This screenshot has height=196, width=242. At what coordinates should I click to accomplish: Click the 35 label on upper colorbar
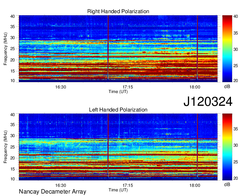236,33
